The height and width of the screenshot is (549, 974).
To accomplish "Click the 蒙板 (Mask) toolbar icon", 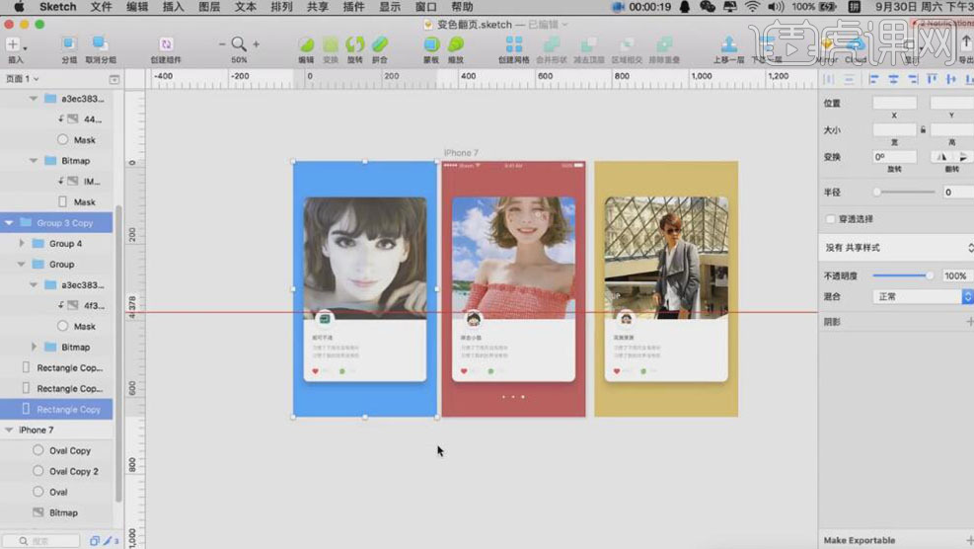I will [431, 44].
